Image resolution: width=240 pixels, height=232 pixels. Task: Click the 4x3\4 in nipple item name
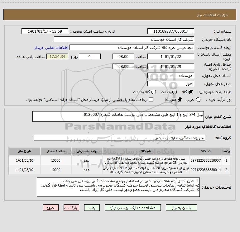(146, 160)
